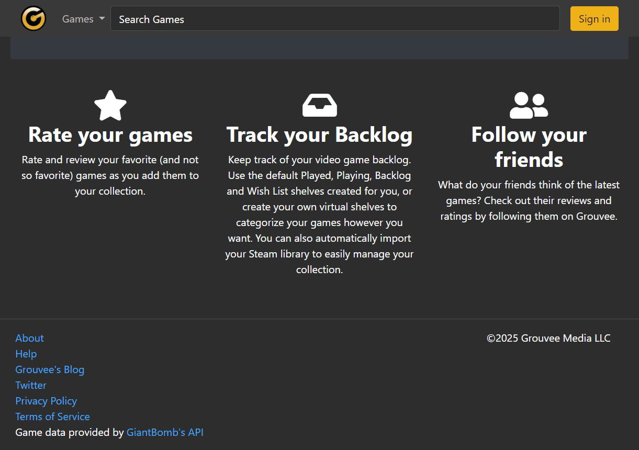Viewport: 639px width, 450px height.
Task: Follow the GiantBomb's API link
Action: click(x=165, y=432)
